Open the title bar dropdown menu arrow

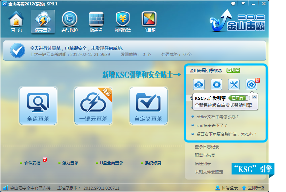click(243, 3)
